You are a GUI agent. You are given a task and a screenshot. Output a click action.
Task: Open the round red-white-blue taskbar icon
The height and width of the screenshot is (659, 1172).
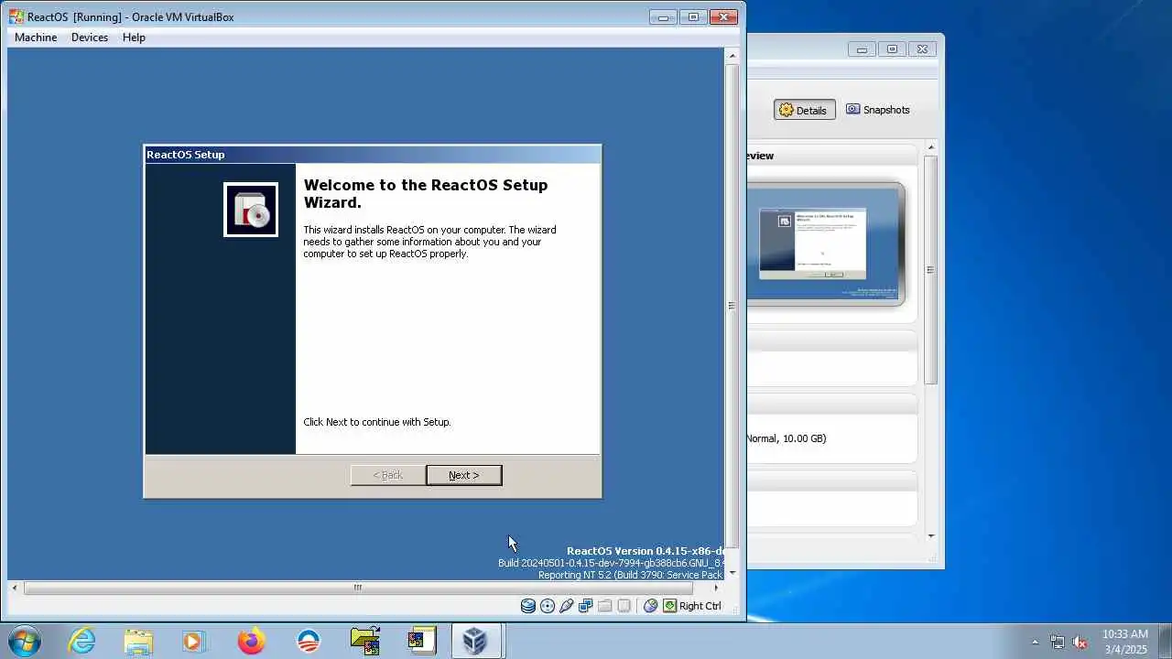point(309,641)
